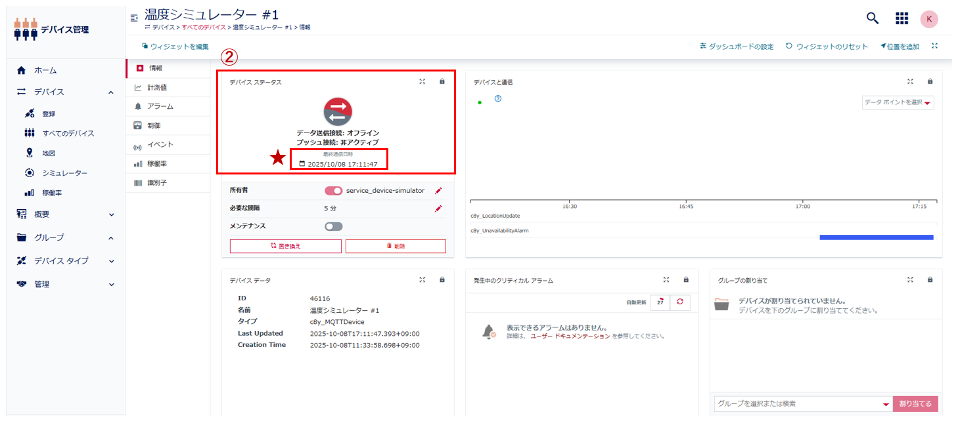
Task: Toggle the 所有者 owner switch
Action: click(x=334, y=191)
